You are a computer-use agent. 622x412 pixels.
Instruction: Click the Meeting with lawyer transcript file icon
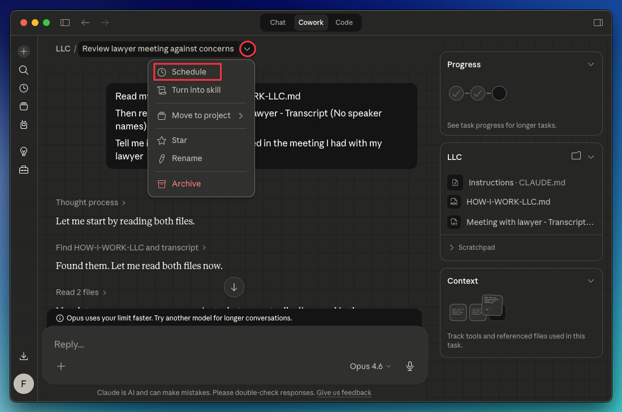point(454,222)
